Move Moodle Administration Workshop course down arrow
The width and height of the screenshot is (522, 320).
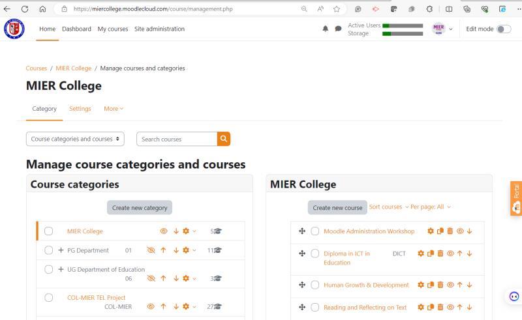[x=469, y=231]
